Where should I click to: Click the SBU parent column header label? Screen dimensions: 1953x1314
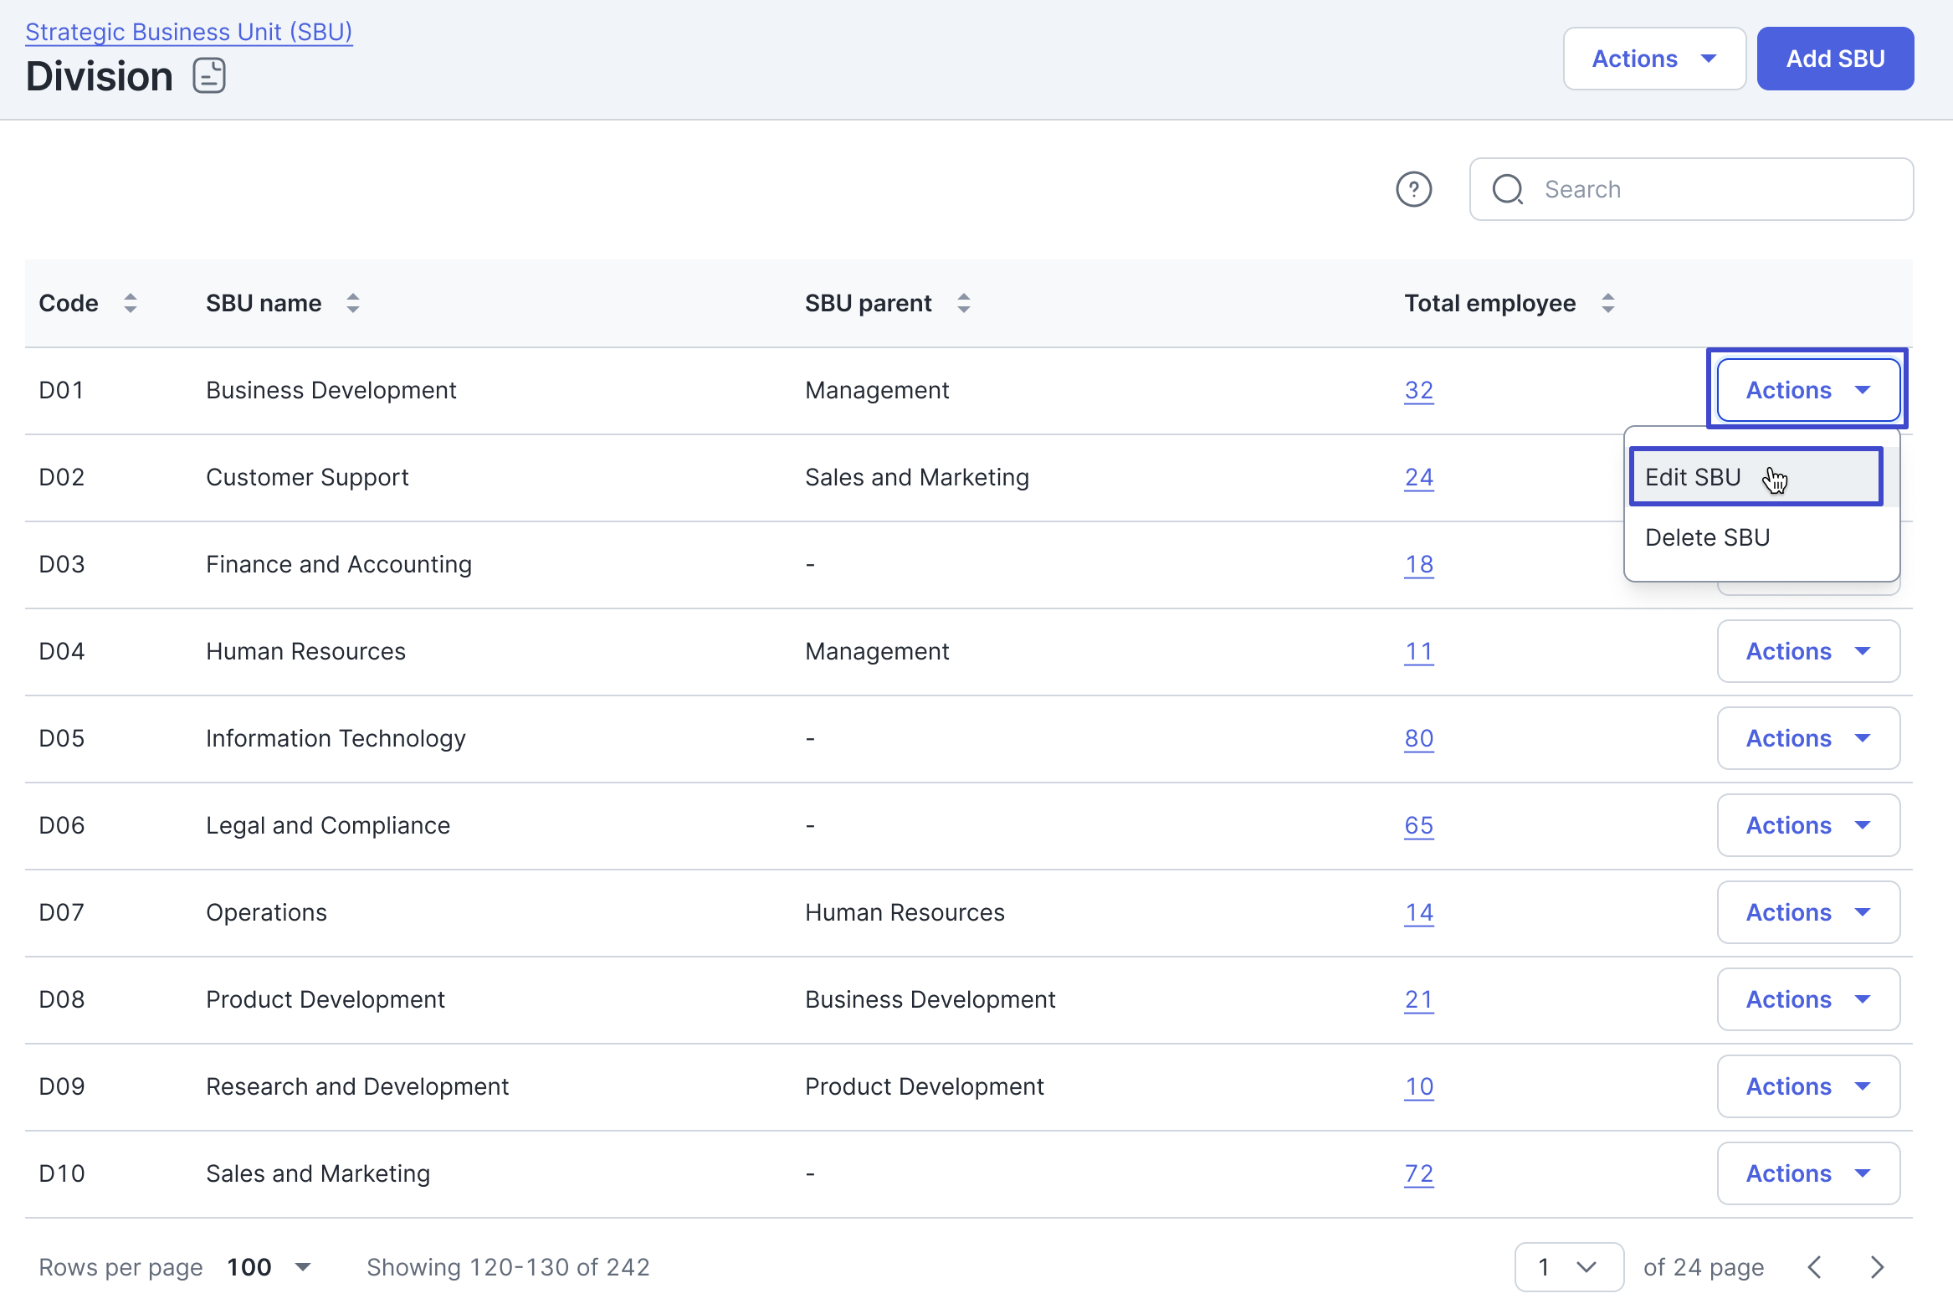click(x=868, y=303)
